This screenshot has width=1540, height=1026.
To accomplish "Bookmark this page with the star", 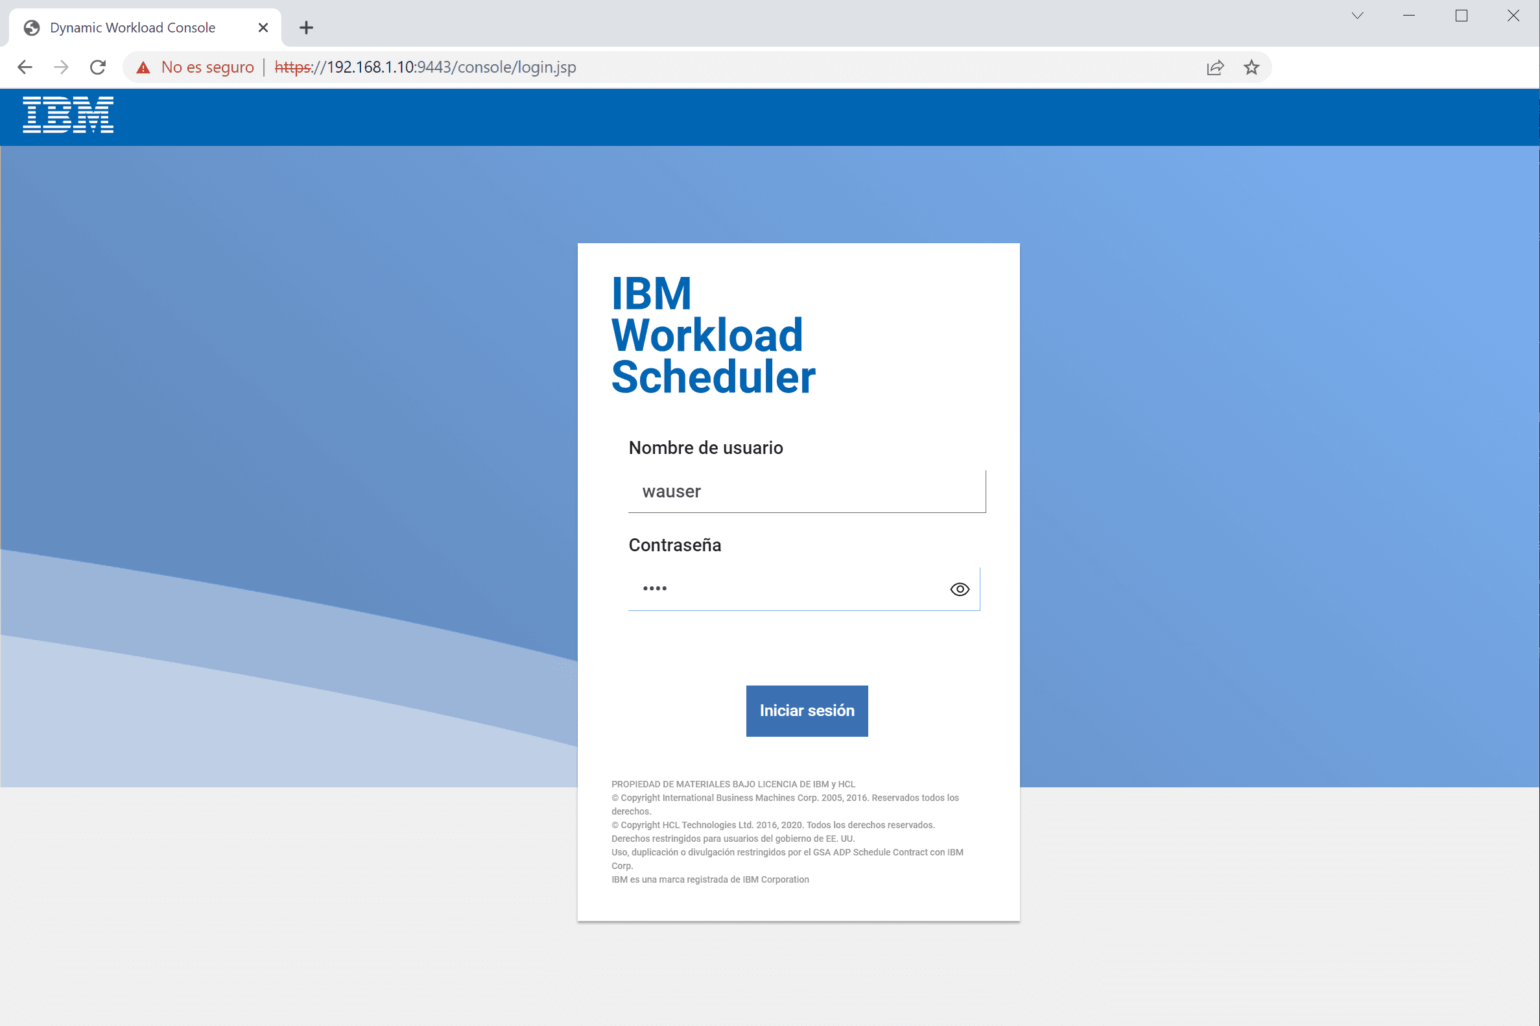I will (1251, 67).
